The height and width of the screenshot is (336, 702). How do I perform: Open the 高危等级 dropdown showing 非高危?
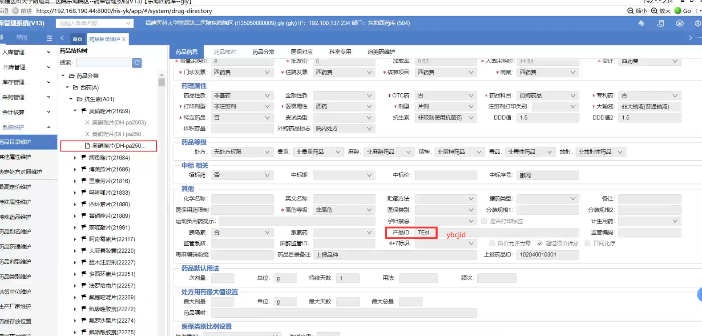(x=344, y=210)
